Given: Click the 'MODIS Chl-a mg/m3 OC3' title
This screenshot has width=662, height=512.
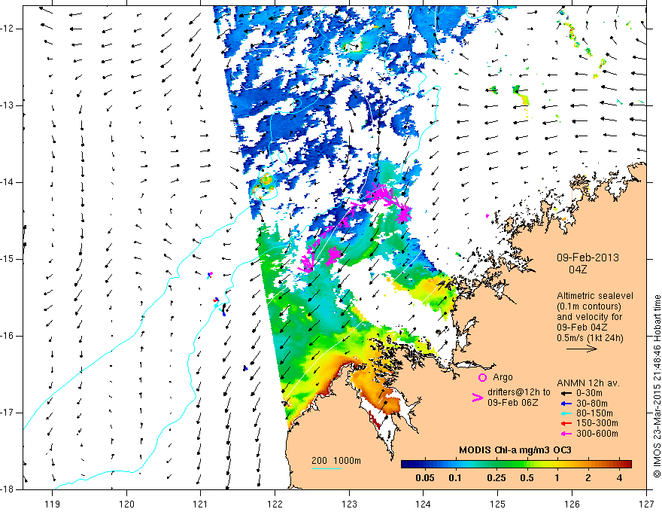Looking at the screenshot, I should [x=515, y=450].
